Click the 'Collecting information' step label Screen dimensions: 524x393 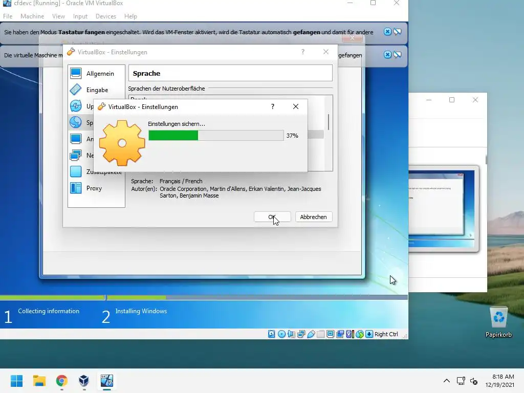pos(49,311)
